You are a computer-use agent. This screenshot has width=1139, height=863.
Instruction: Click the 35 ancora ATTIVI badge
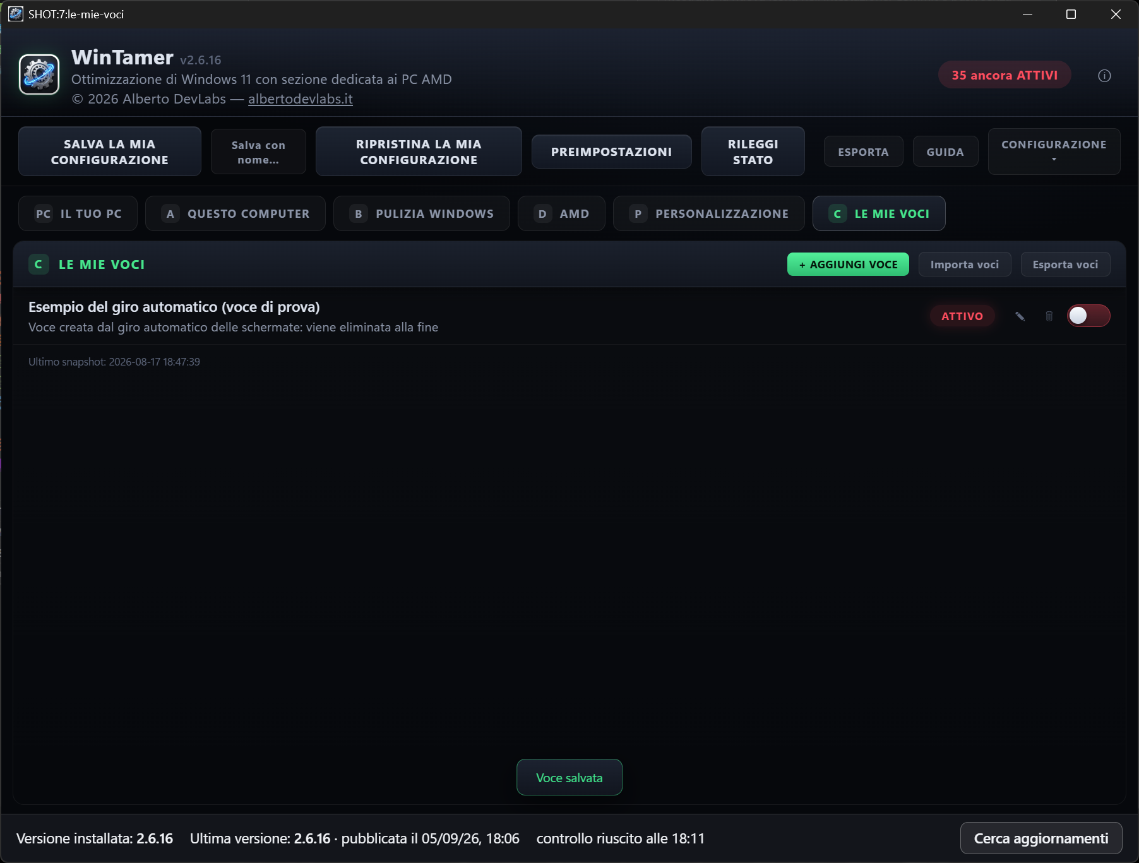1005,75
